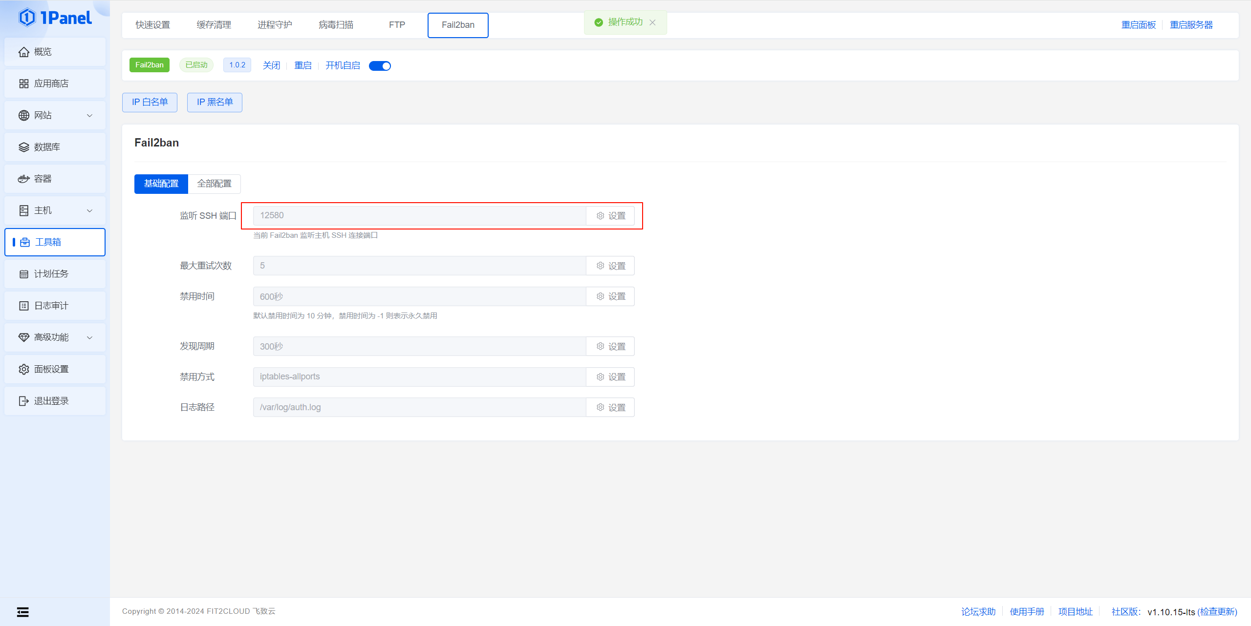Click 设置 for 禁用方式
Screen dimensions: 1251x626
(x=610, y=377)
